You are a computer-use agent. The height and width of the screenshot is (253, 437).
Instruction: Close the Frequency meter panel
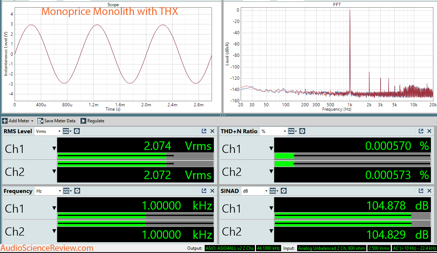[212, 191]
